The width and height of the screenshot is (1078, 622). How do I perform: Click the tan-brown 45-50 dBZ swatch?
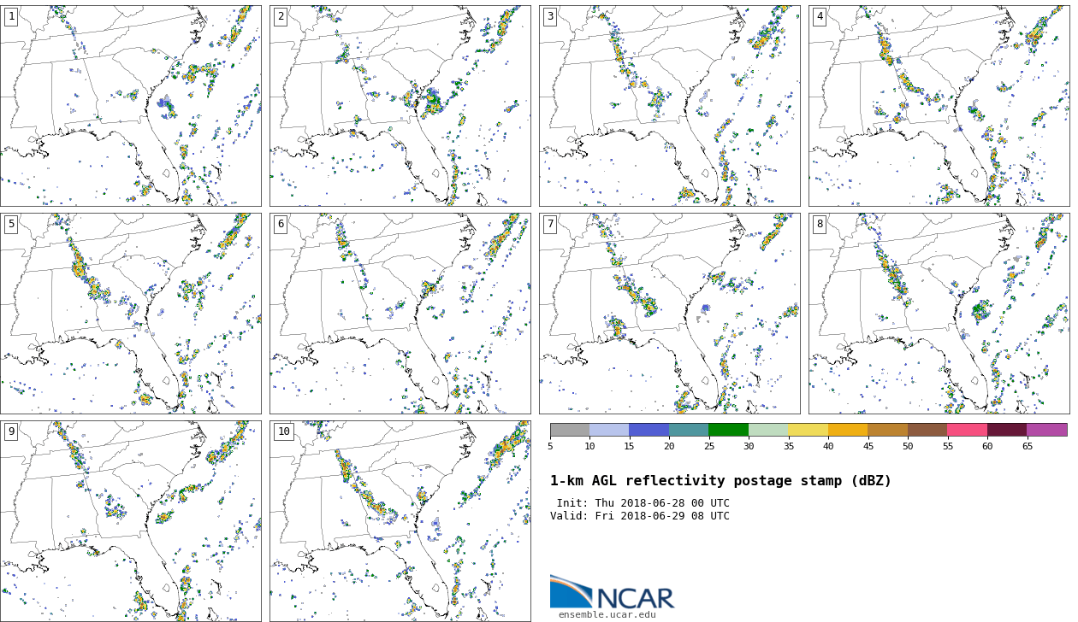pyautogui.click(x=887, y=430)
